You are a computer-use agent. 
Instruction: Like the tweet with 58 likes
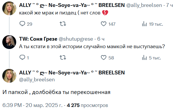104,58
